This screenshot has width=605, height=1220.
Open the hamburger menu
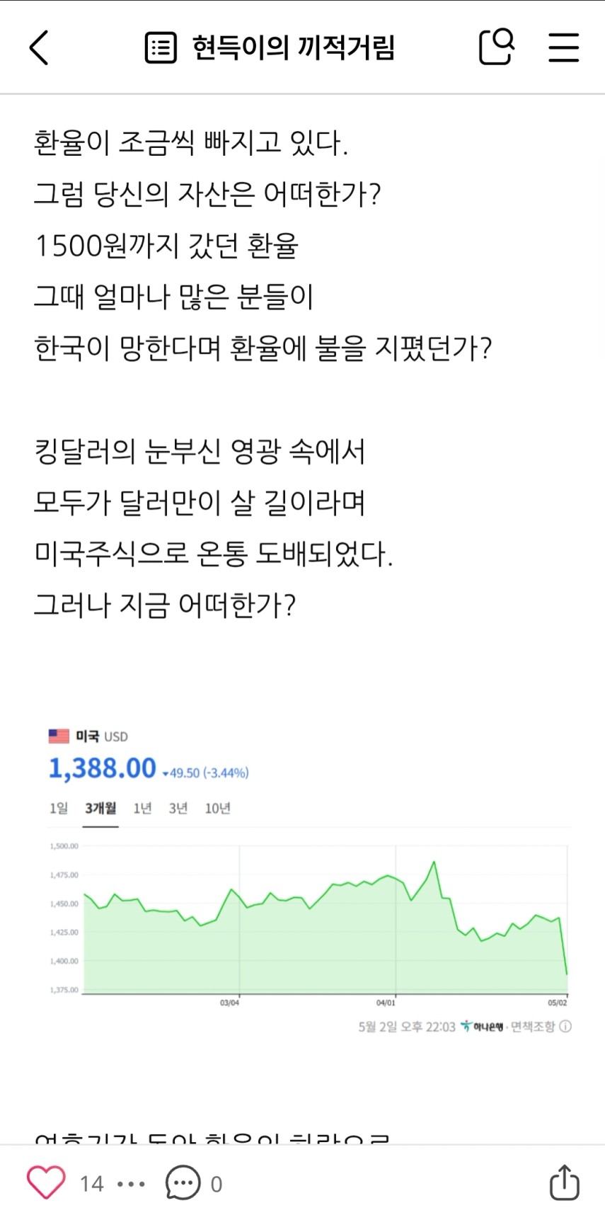pyautogui.click(x=563, y=47)
